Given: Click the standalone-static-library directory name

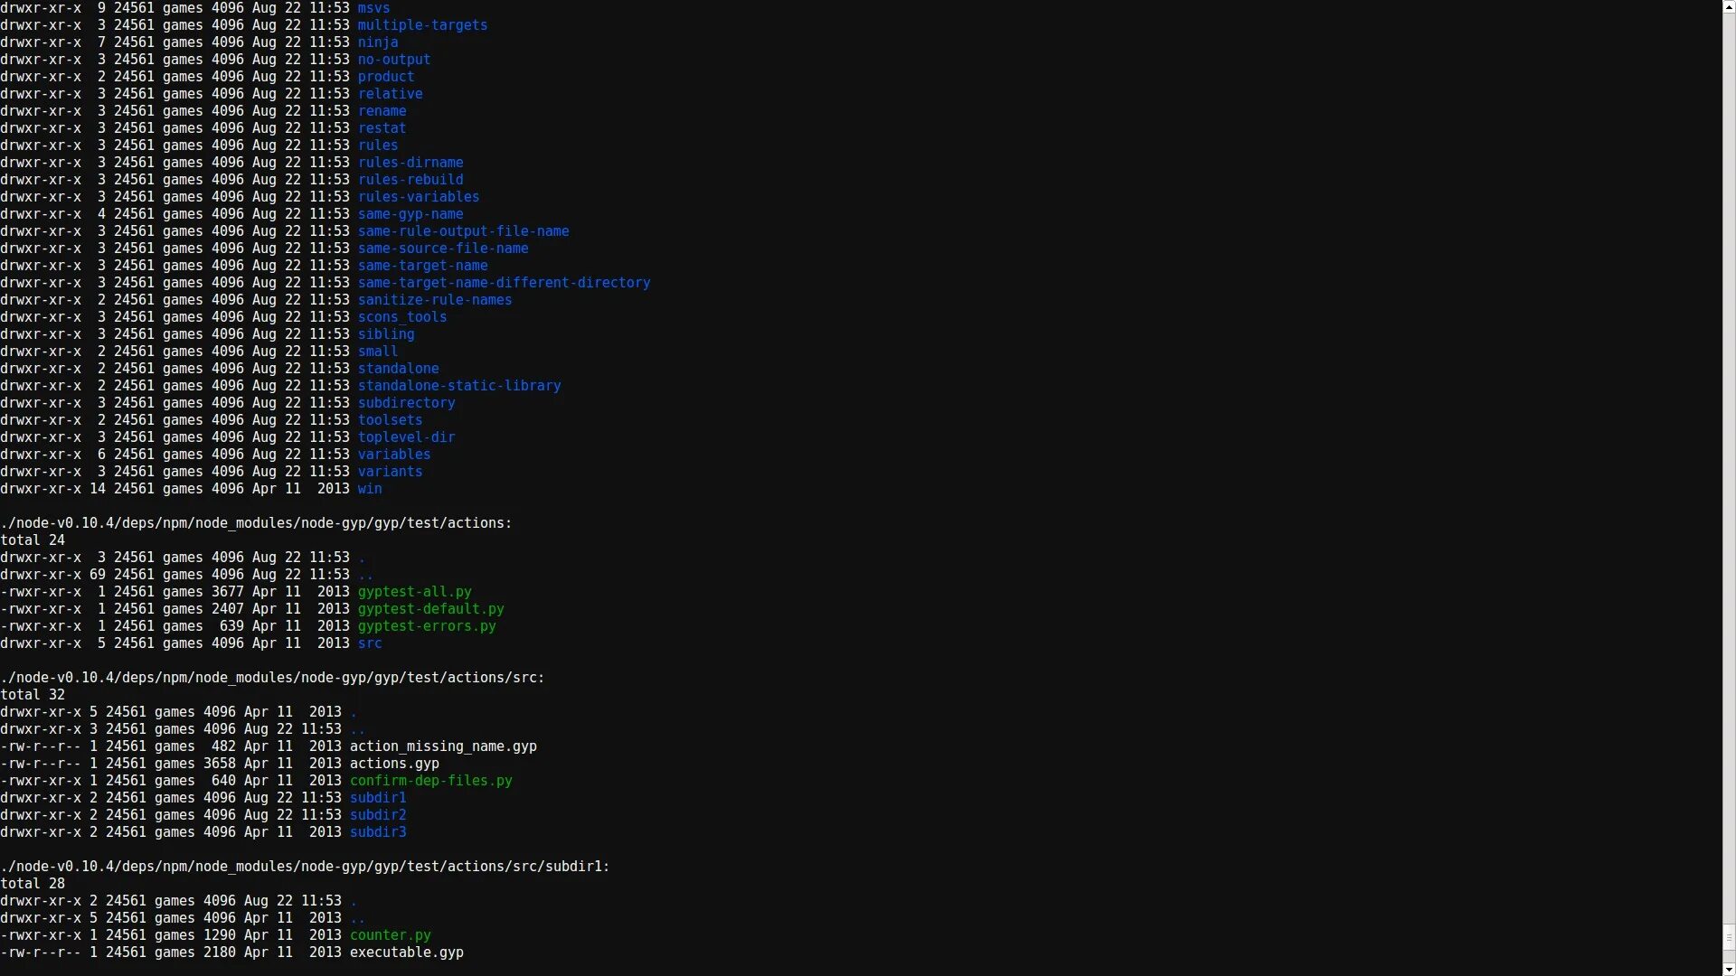Looking at the screenshot, I should (458, 386).
